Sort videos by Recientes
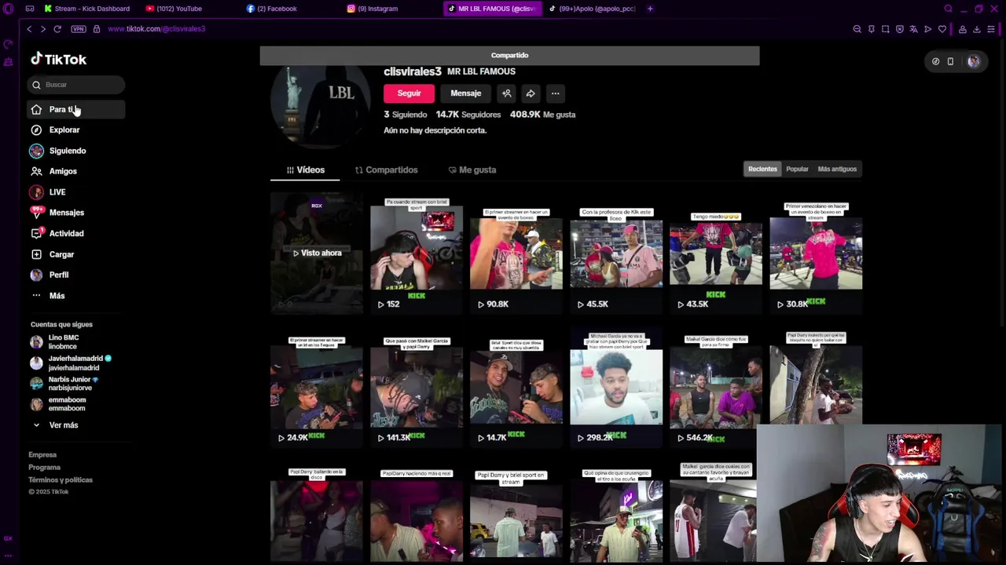Viewport: 1006px width, 565px height. click(x=762, y=169)
